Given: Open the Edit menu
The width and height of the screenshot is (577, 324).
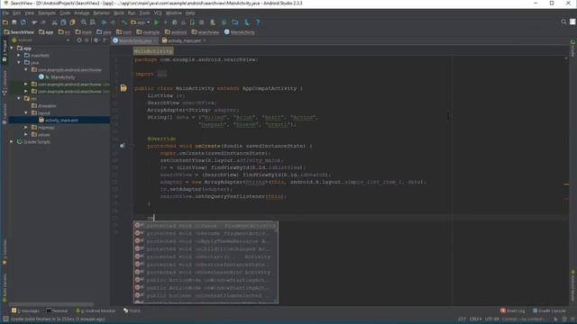Looking at the screenshot, I should coord(16,13).
